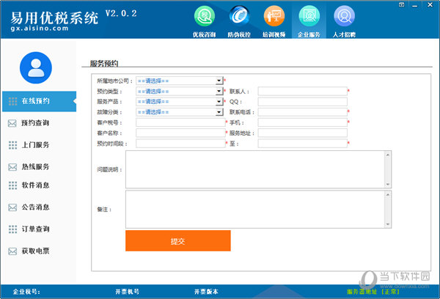
Task: Open 获取电票 sidebar entry
Action: 35,251
